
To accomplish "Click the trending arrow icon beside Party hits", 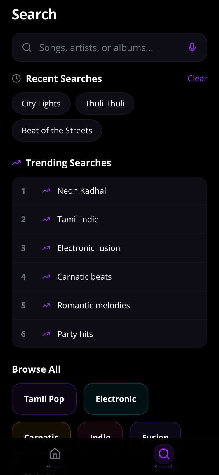I will click(x=46, y=334).
